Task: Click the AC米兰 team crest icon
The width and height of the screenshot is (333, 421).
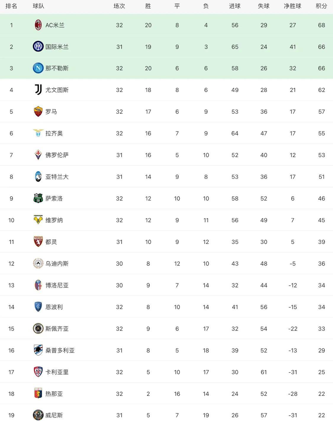Action: (x=38, y=25)
